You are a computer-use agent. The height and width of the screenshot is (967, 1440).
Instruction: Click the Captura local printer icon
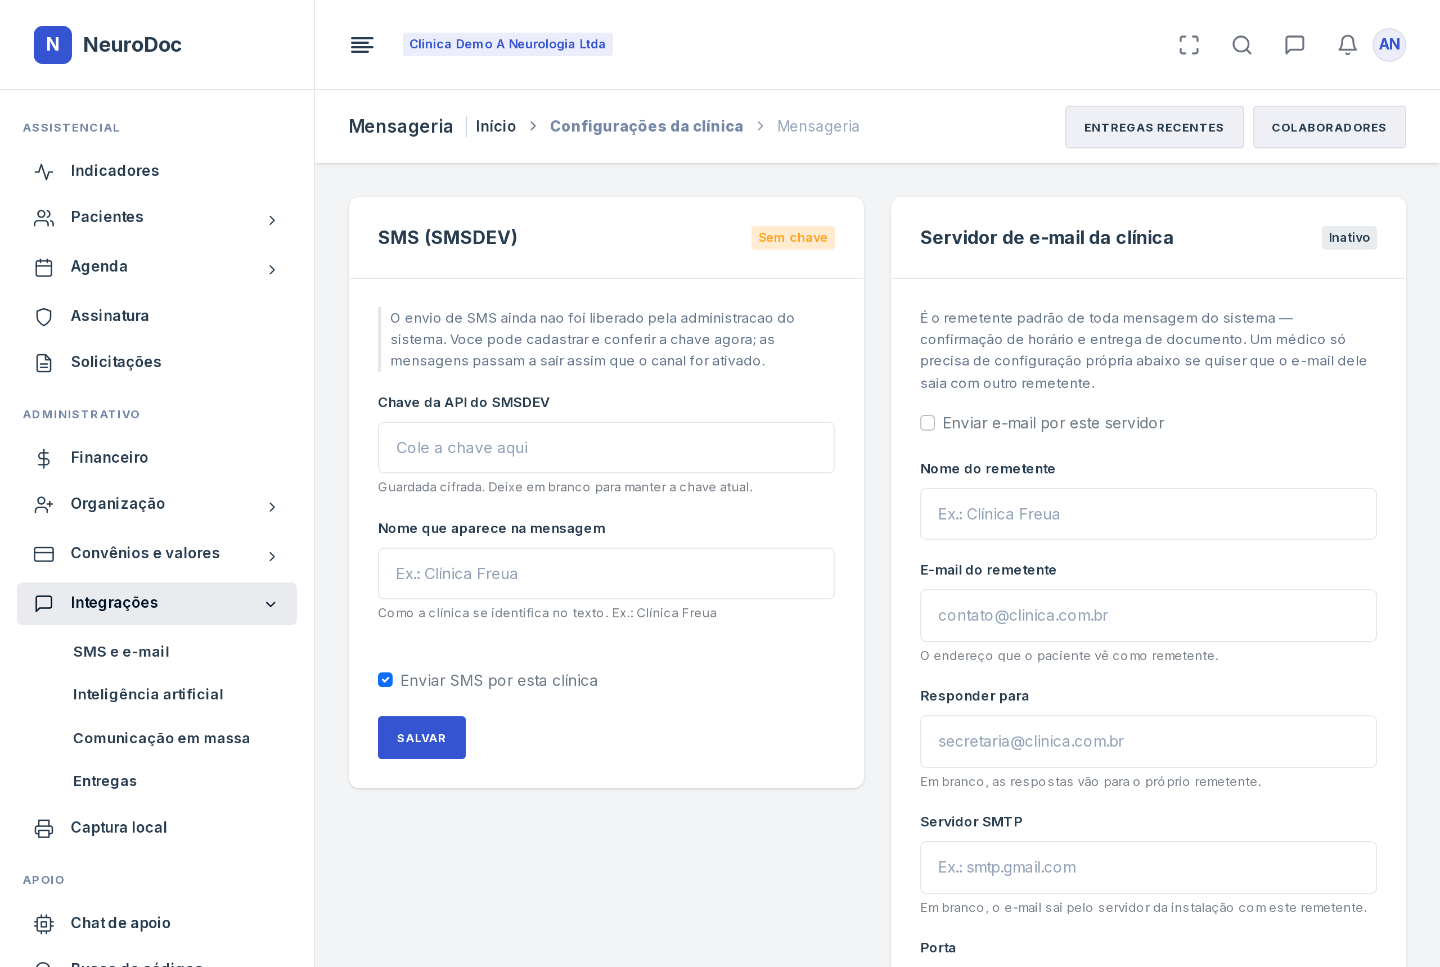tap(44, 828)
